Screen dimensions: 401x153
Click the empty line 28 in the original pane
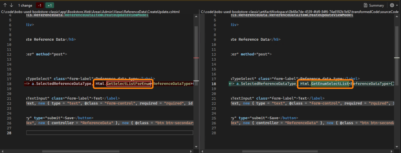click(110, 133)
